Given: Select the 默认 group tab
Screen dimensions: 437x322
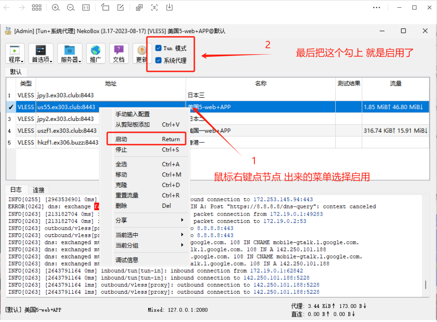Looking at the screenshot, I should pos(16,72).
